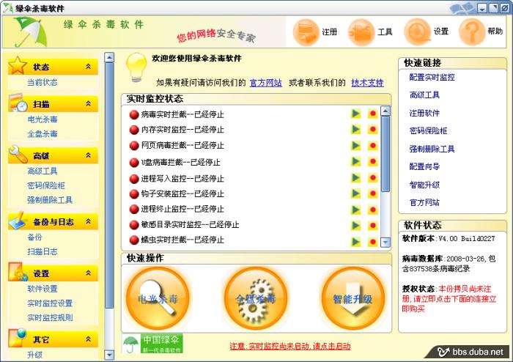Open 高级工具 quick link on right
This screenshot has width=513, height=362.
click(x=424, y=95)
